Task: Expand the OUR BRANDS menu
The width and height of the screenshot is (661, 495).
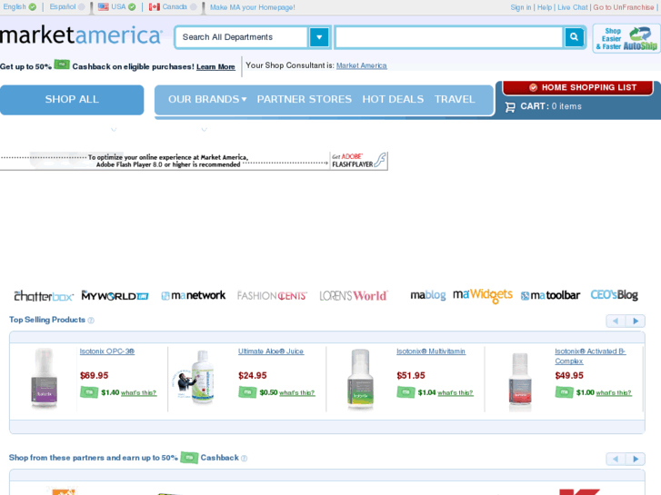Action: click(207, 99)
